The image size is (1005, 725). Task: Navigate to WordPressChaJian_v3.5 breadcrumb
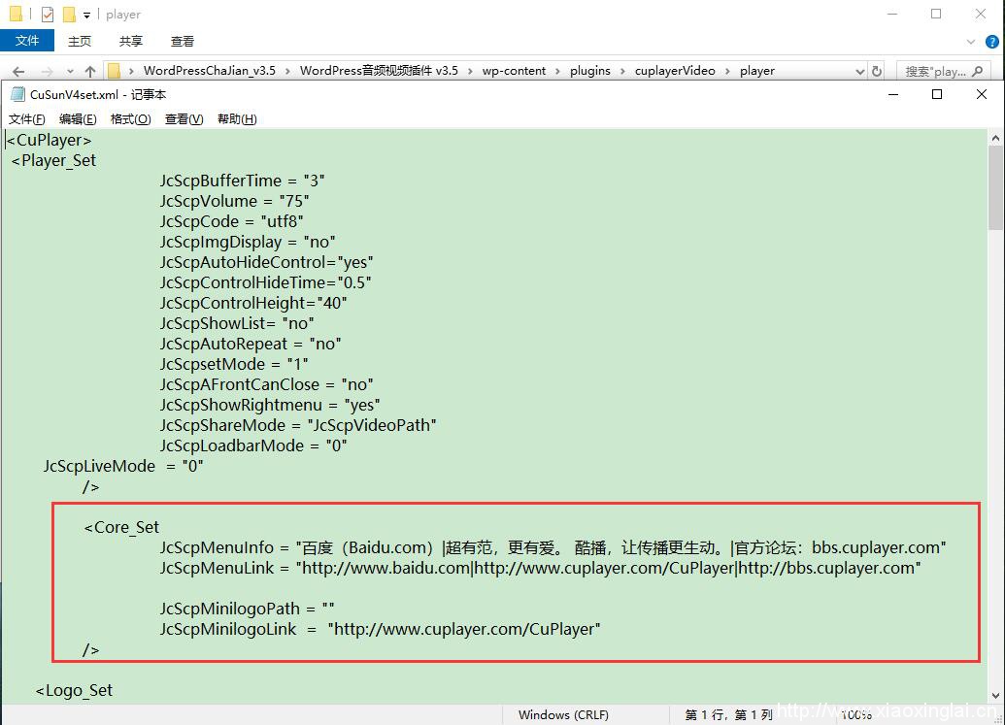coord(210,71)
